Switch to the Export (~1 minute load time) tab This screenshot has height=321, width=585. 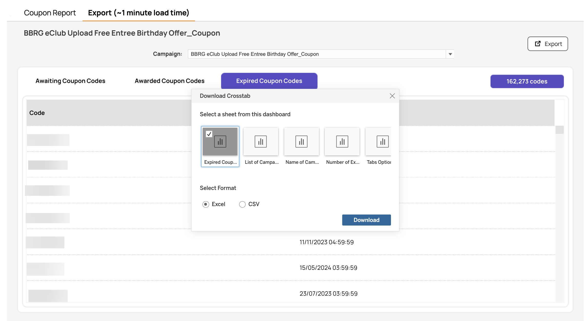[x=139, y=13]
